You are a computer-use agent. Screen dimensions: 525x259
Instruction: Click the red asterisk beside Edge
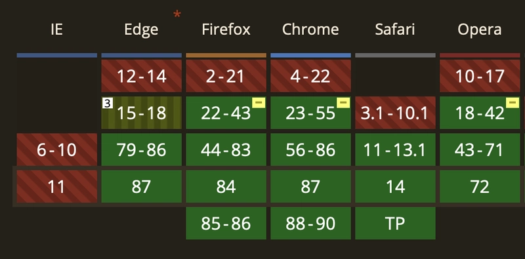tap(177, 15)
